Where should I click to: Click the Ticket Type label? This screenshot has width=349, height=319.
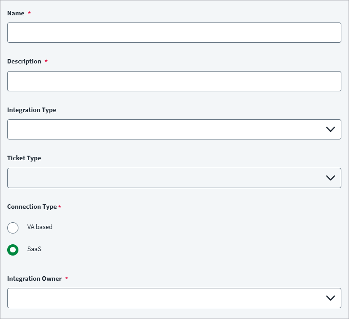click(24, 158)
